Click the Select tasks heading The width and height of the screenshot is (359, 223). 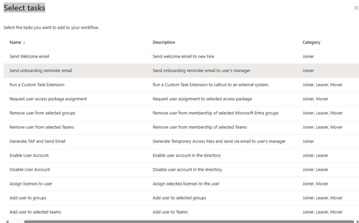click(x=24, y=8)
